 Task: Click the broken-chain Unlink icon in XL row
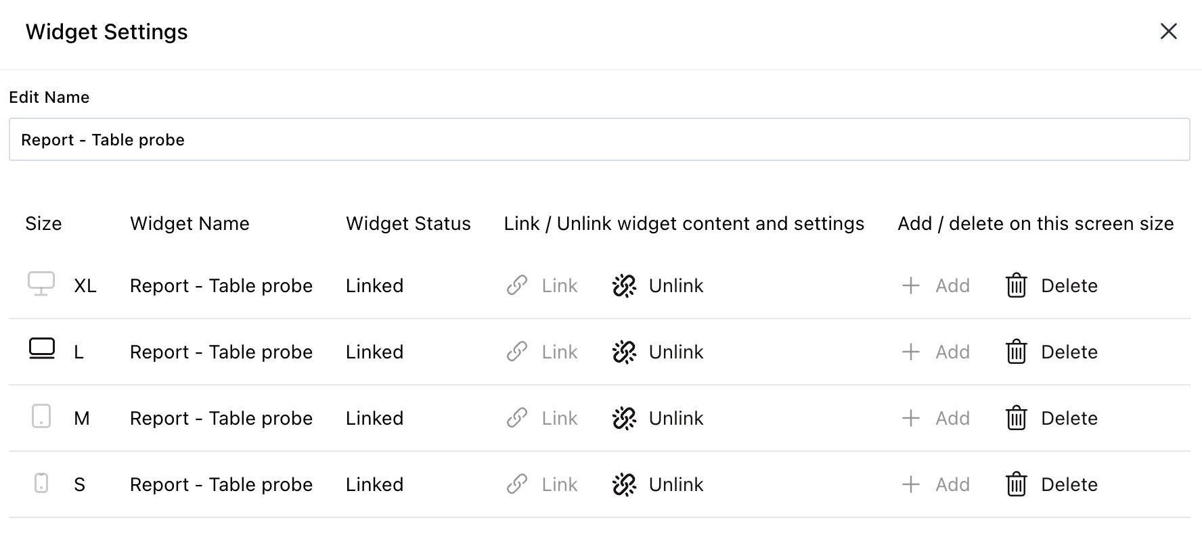624,286
